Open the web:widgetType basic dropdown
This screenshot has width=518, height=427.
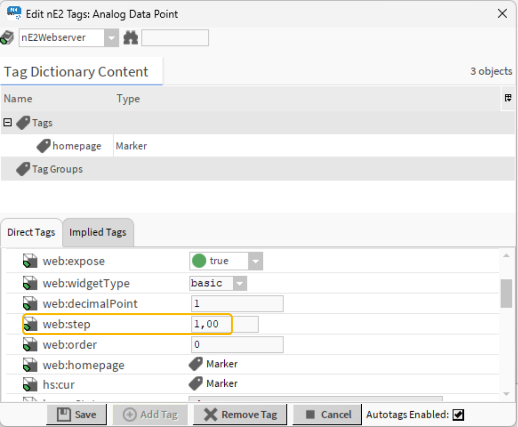click(240, 283)
